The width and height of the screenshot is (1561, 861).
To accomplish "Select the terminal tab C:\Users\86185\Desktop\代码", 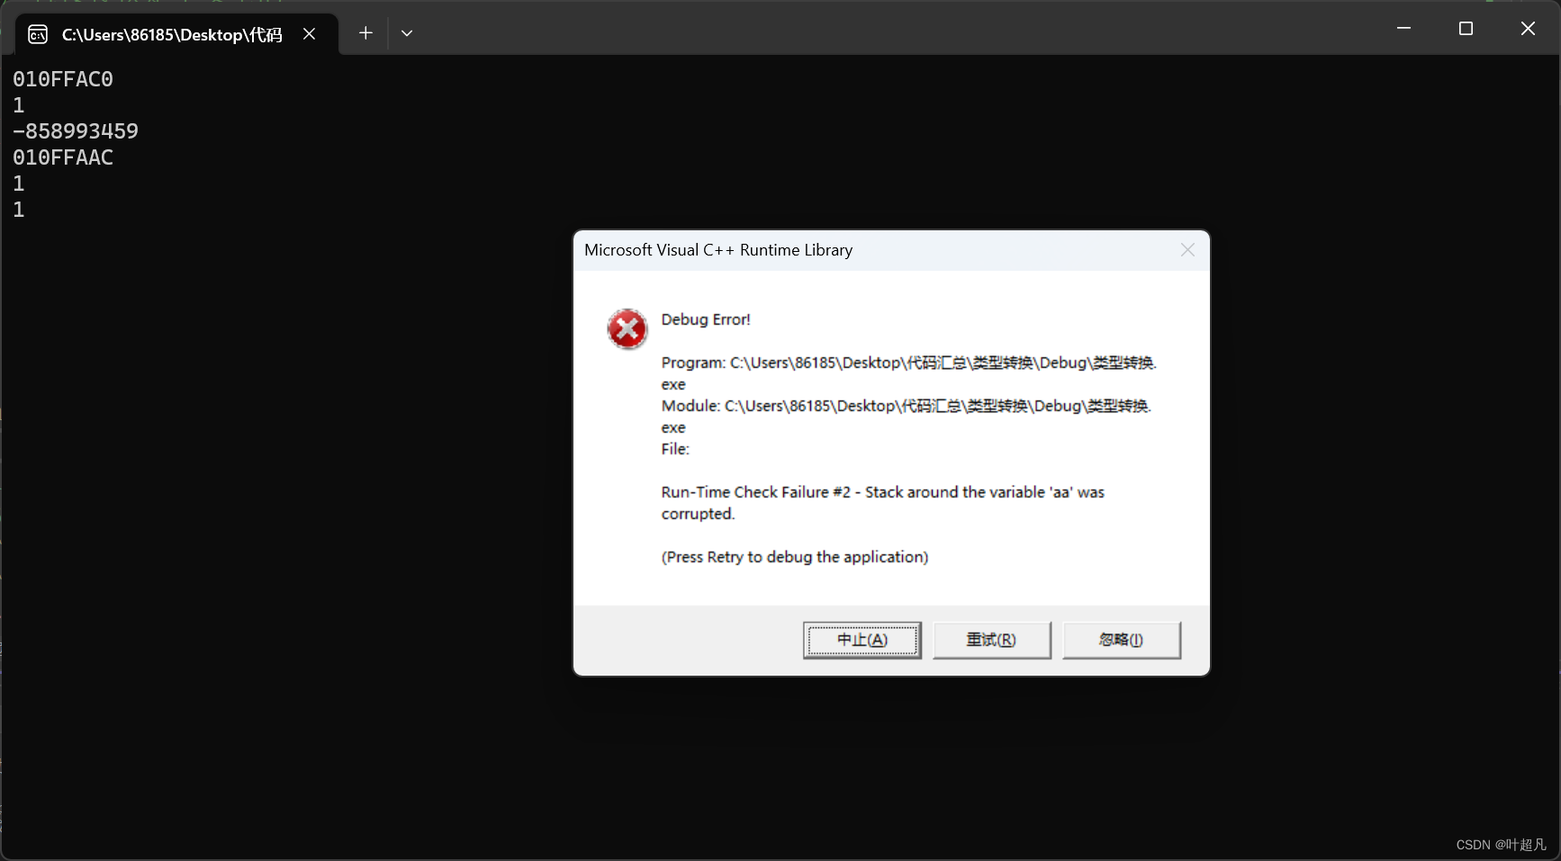I will pos(176,34).
